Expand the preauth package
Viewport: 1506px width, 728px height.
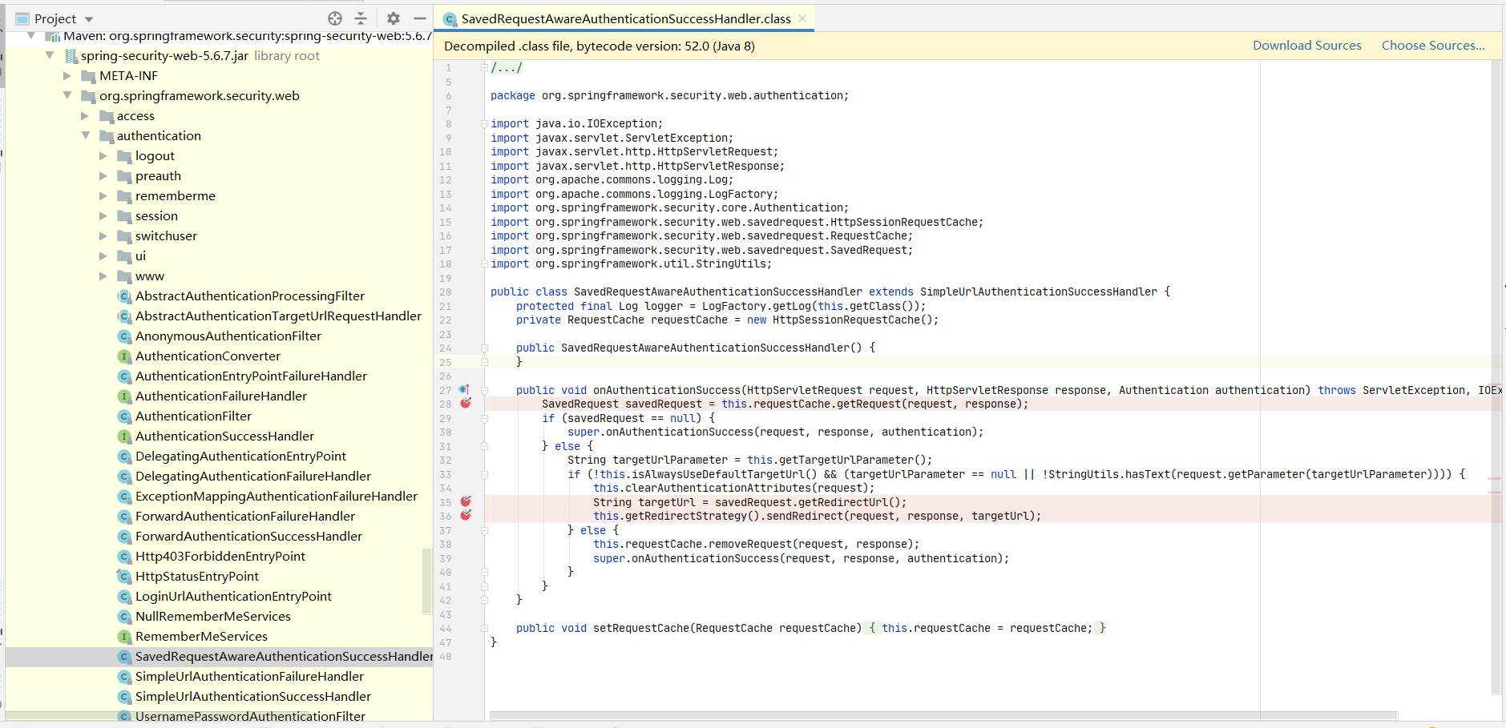pos(103,176)
